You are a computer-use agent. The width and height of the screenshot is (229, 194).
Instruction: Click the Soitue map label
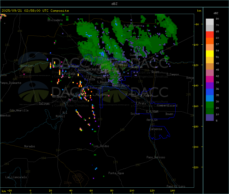pyautogui.click(x=135, y=114)
